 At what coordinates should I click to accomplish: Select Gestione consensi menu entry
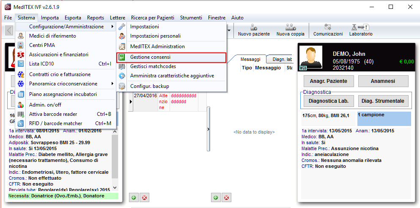(x=171, y=57)
